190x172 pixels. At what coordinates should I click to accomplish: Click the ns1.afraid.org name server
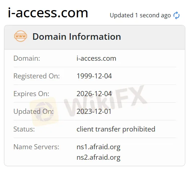98,147
